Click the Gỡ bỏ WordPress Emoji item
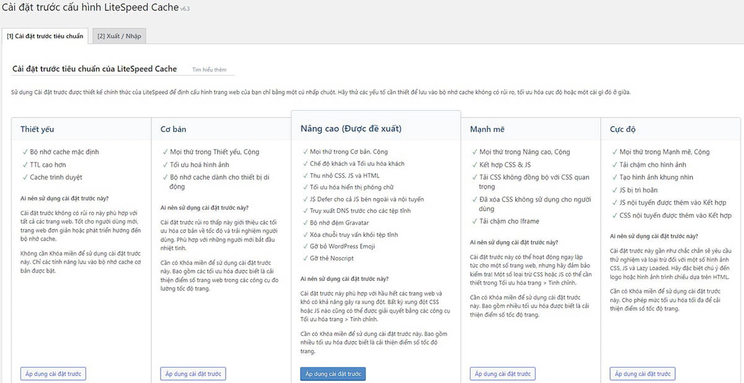The image size is (744, 383). 341,246
